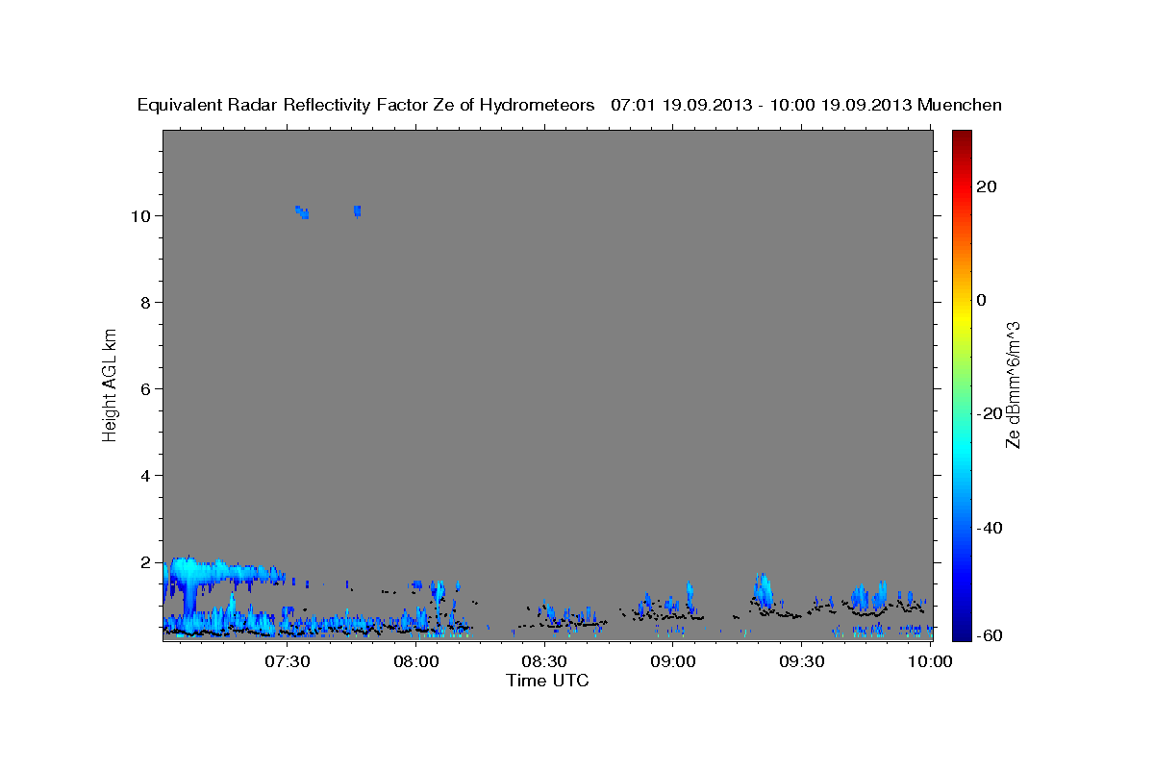1154x769 pixels.
Task: Click the plot title text
Action: [570, 105]
